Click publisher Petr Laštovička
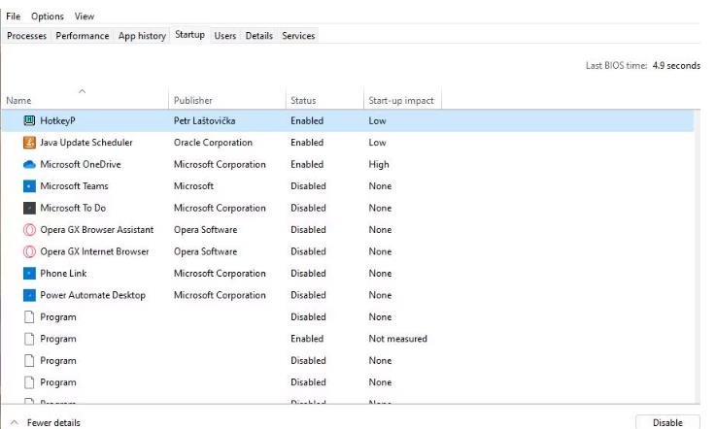This screenshot has height=429, width=716. (x=205, y=120)
